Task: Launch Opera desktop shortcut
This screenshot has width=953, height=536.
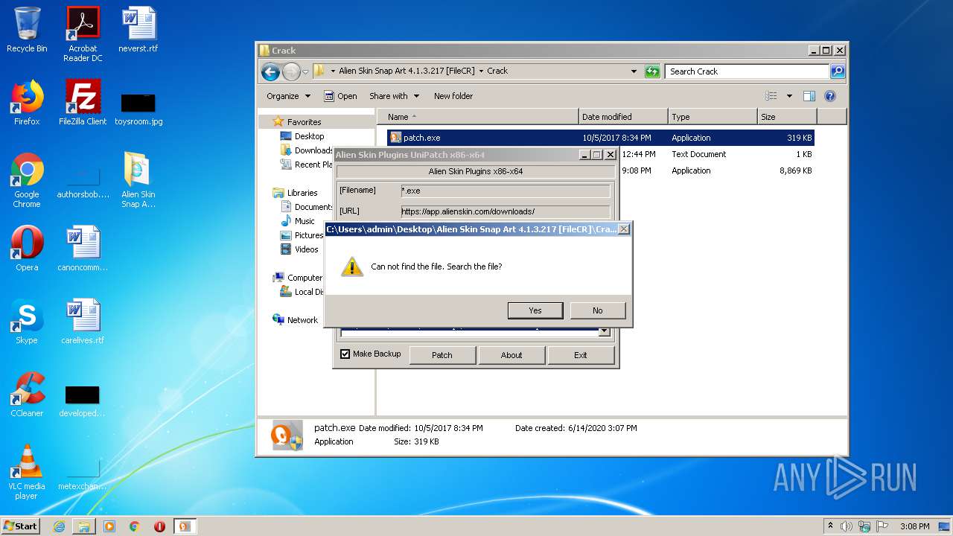Action: 27,249
